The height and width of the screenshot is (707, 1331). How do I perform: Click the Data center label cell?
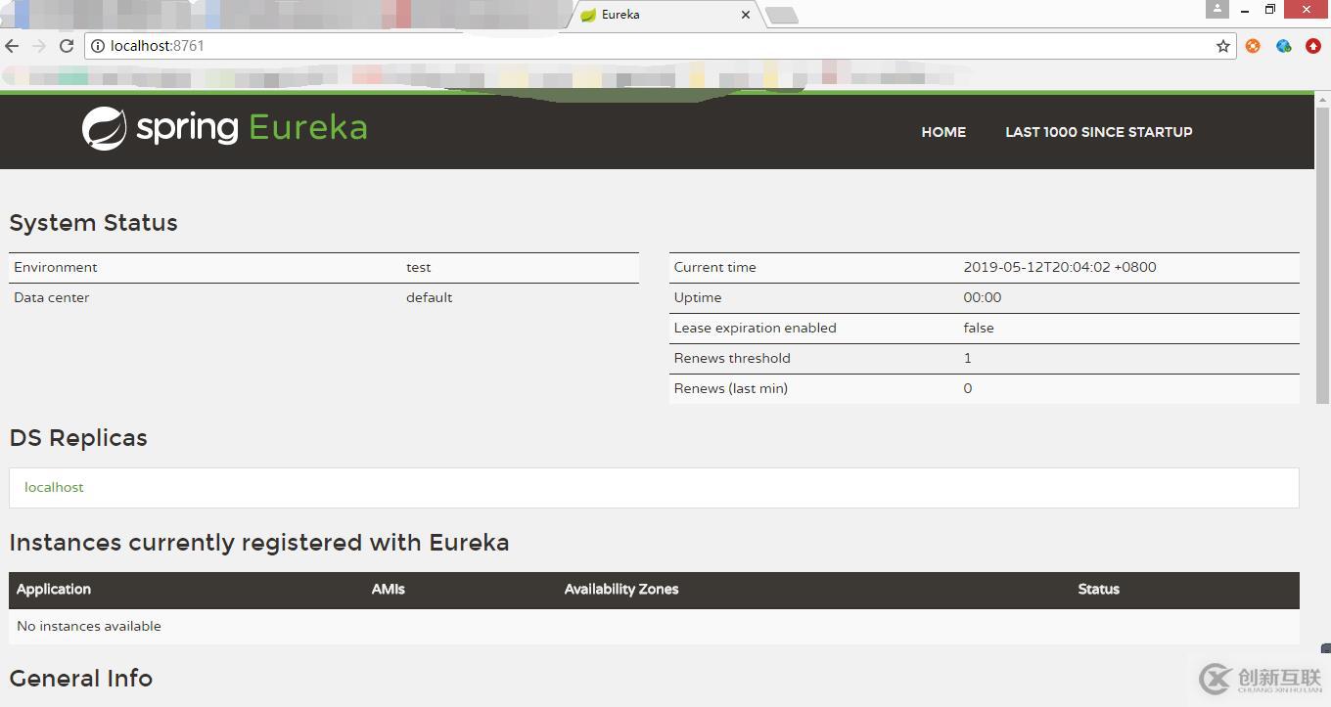[x=51, y=297]
